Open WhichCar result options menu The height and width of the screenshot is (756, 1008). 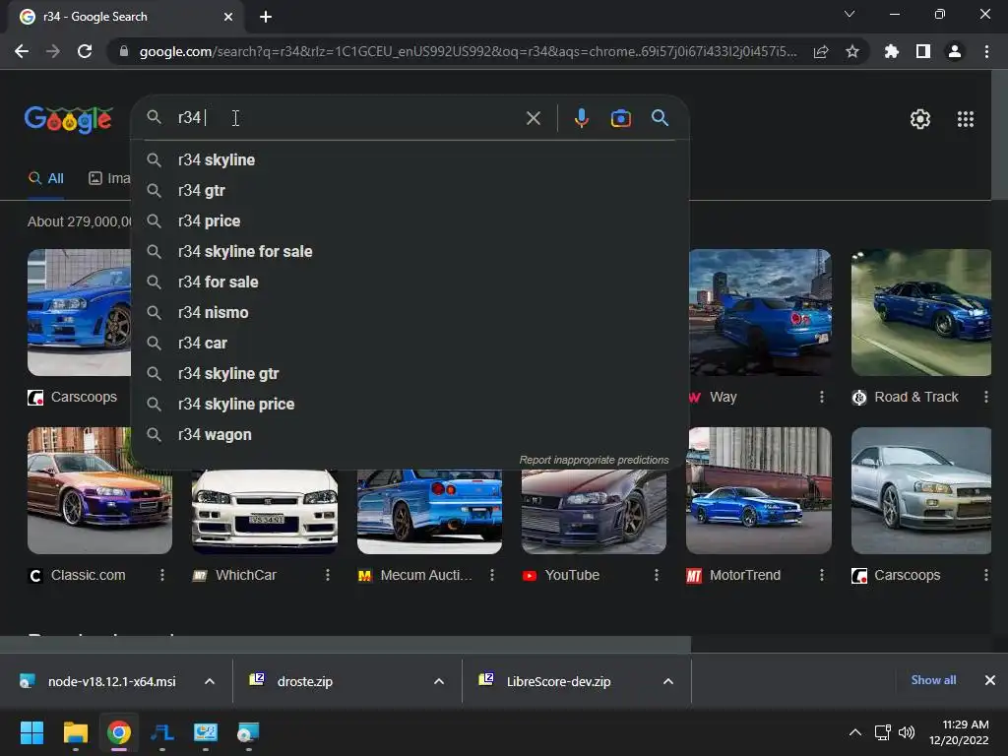[x=327, y=575]
